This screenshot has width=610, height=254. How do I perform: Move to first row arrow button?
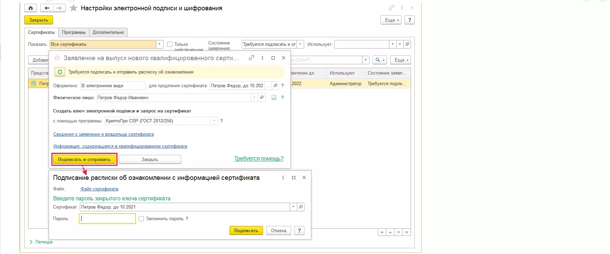(382, 232)
